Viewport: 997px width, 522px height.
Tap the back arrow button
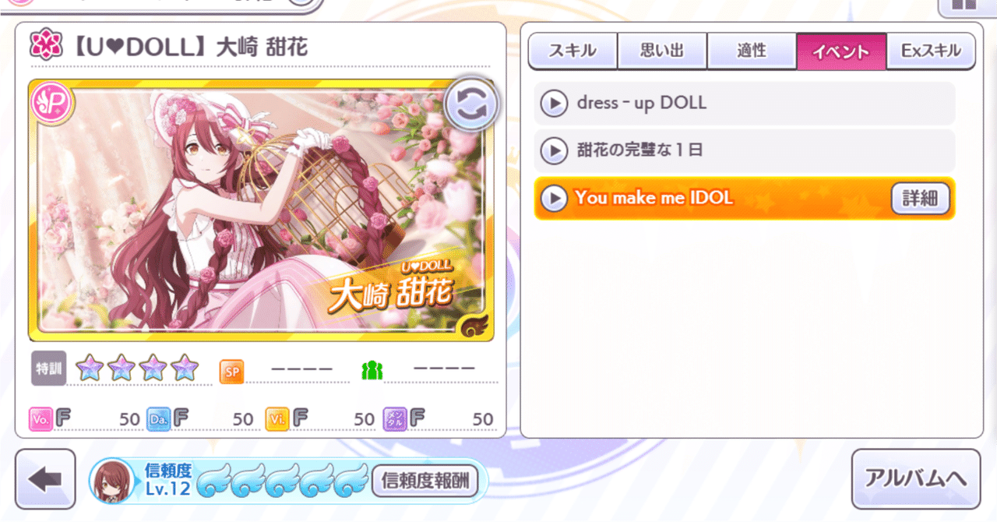click(x=46, y=480)
